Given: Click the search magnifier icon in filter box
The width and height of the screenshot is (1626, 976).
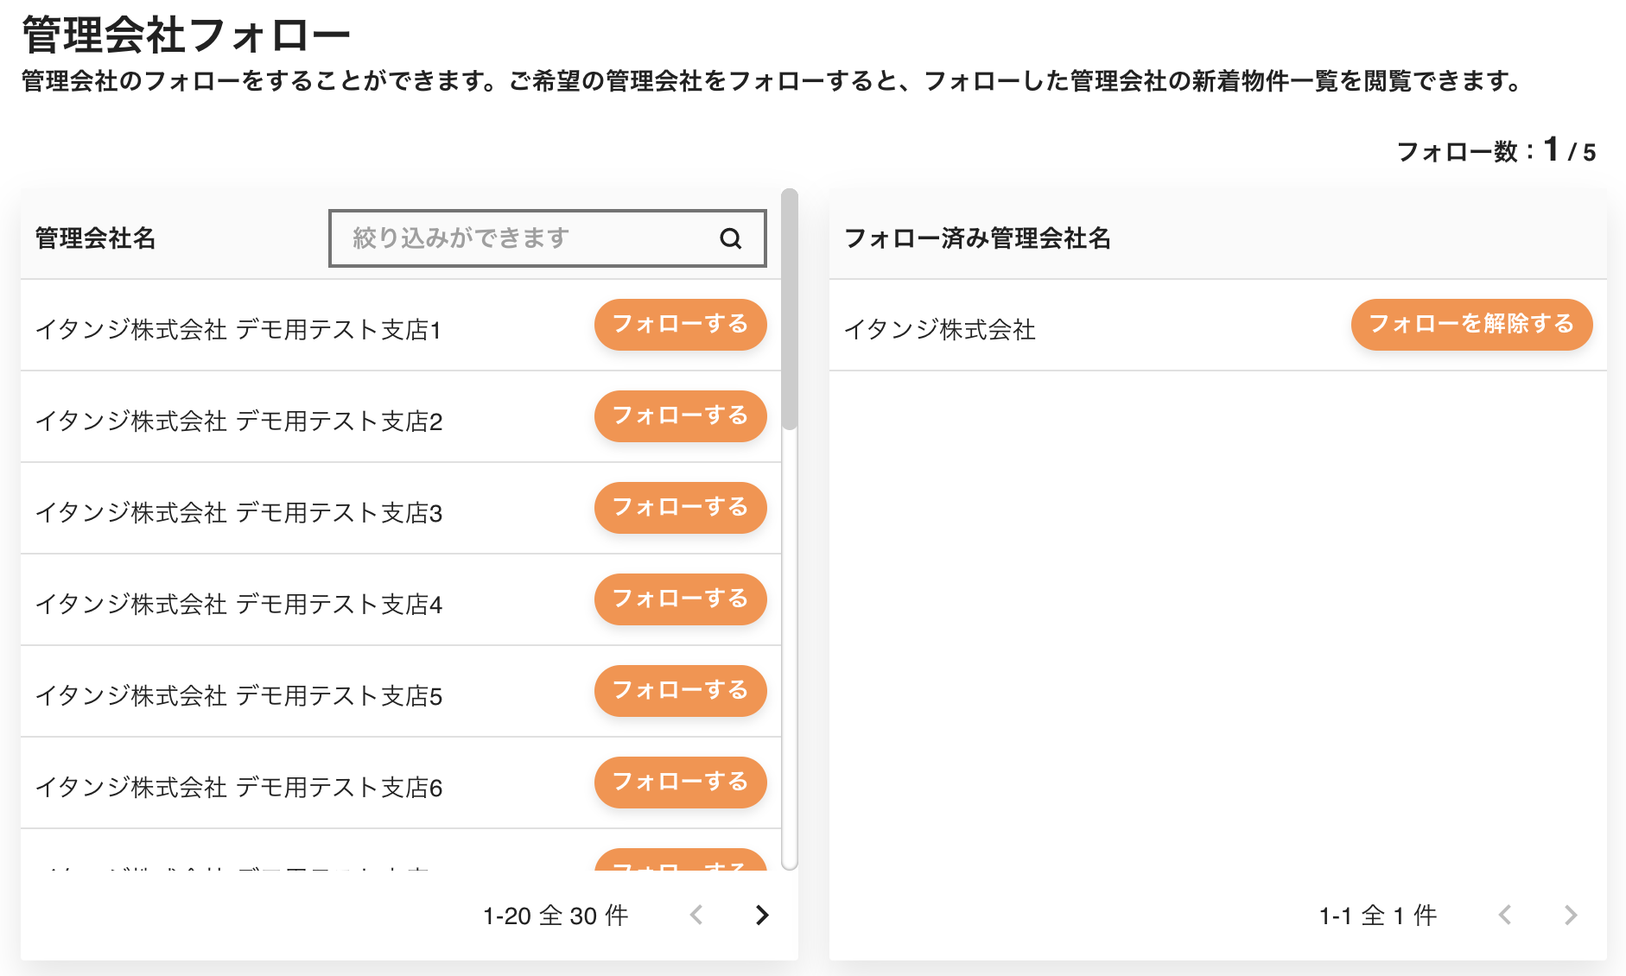Looking at the screenshot, I should [731, 238].
